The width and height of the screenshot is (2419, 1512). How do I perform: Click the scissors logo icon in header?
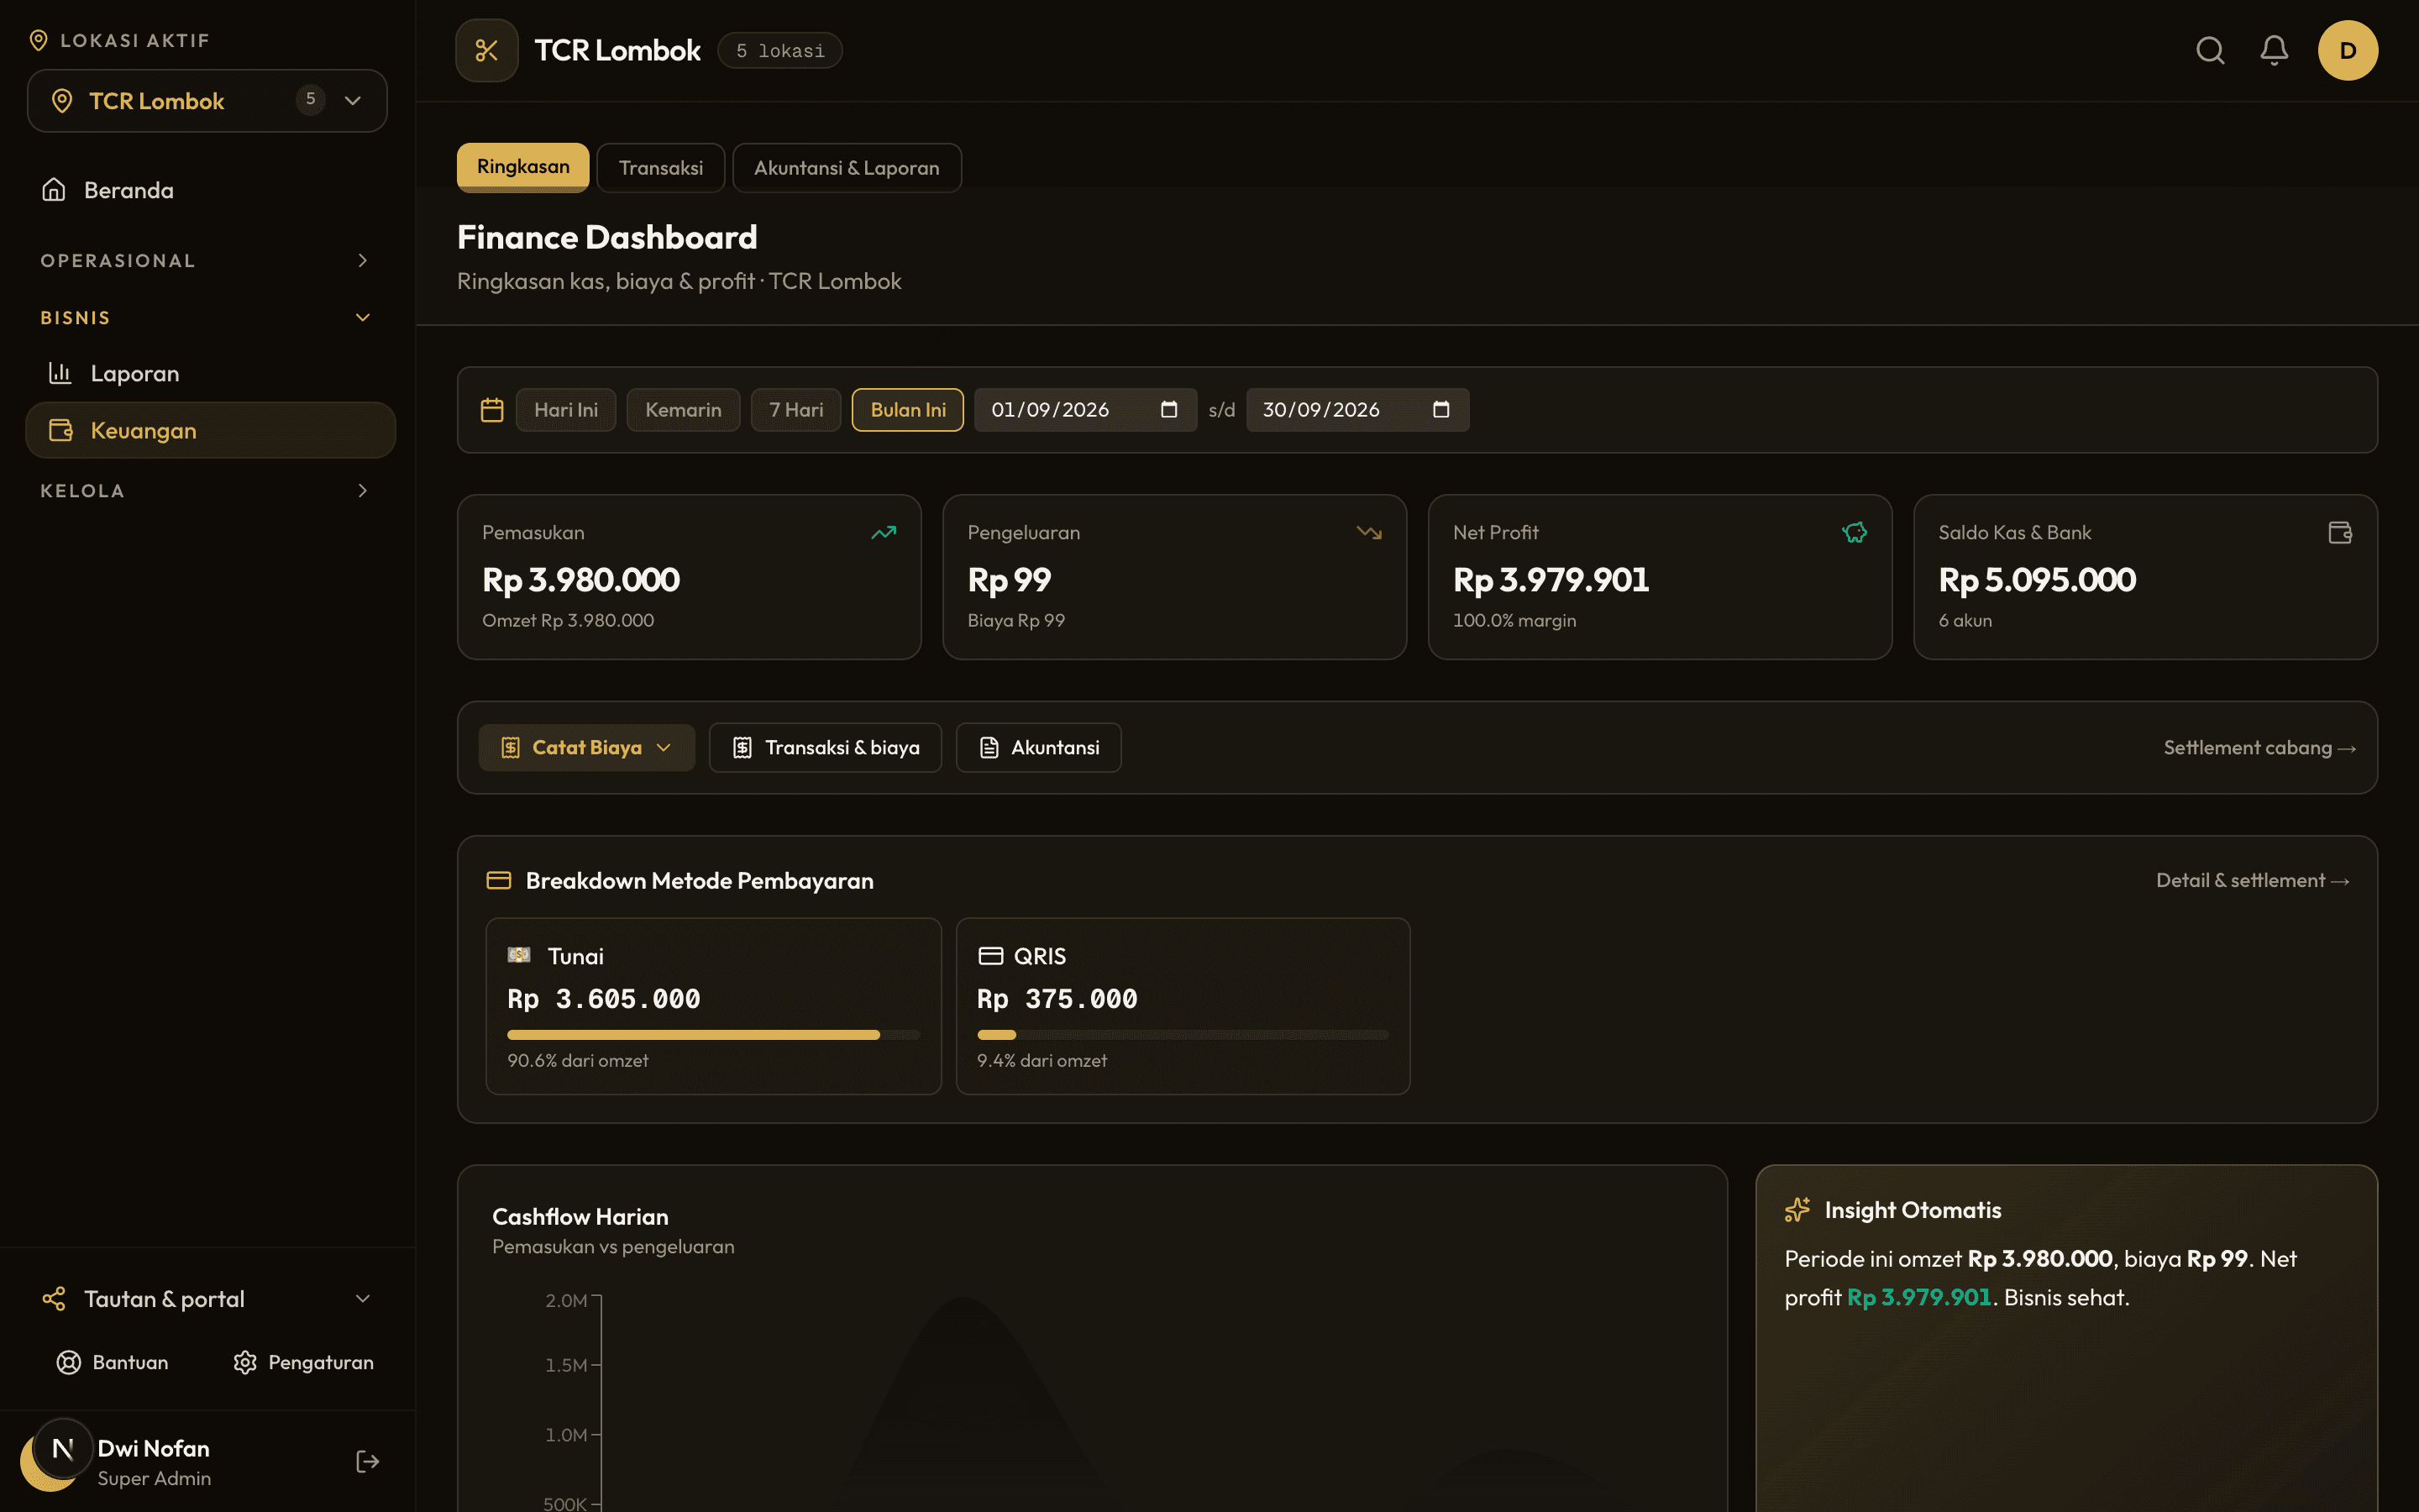487,50
